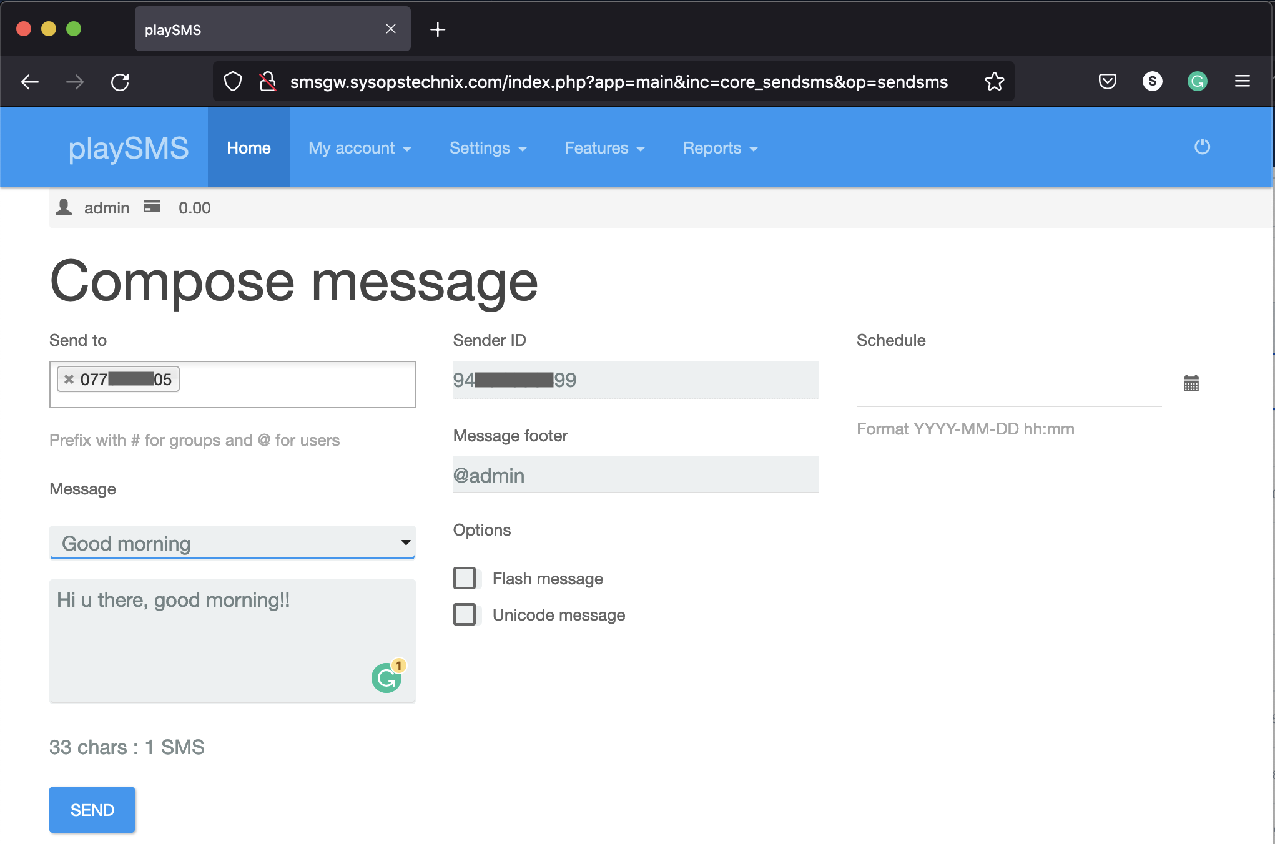Open the schedule calendar picker icon

coord(1191,383)
